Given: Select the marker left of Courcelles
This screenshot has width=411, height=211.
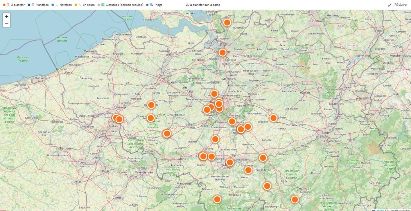Looking at the screenshot, I should click(x=212, y=157).
